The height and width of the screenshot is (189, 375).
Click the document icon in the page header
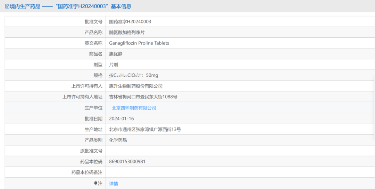pos(7,6)
